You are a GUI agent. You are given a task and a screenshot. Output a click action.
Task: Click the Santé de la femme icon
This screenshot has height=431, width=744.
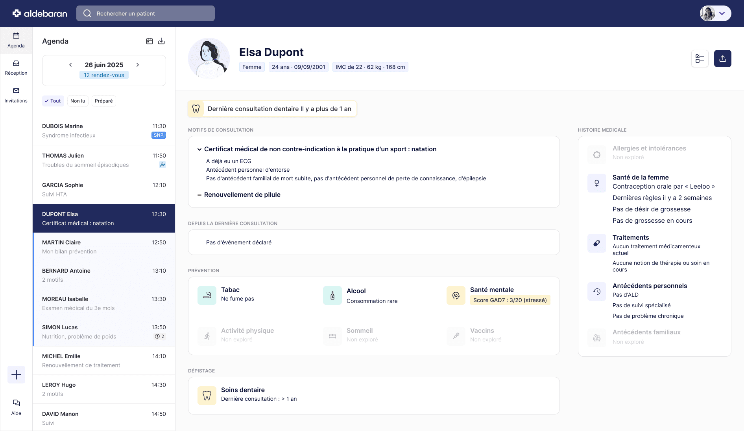[x=597, y=183]
